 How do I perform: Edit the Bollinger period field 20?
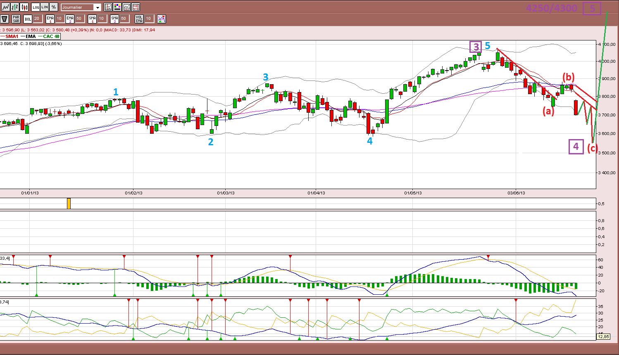point(37,19)
